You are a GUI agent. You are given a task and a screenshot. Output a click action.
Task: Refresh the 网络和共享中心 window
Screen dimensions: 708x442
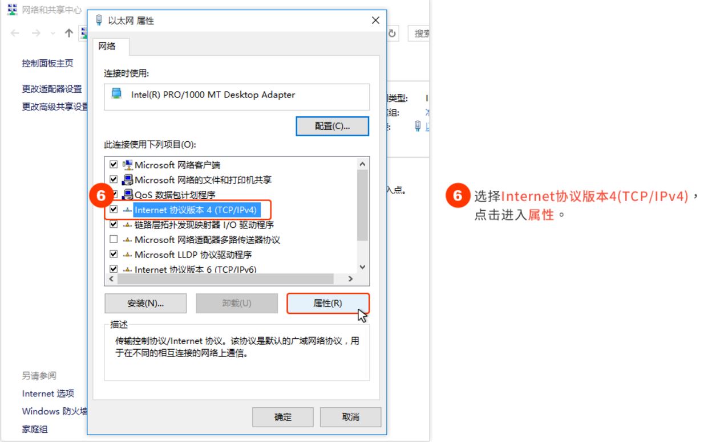[x=392, y=34]
